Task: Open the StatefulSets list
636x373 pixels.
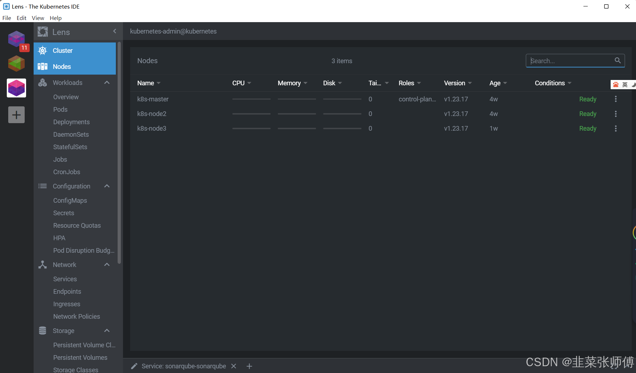Action: pyautogui.click(x=70, y=147)
